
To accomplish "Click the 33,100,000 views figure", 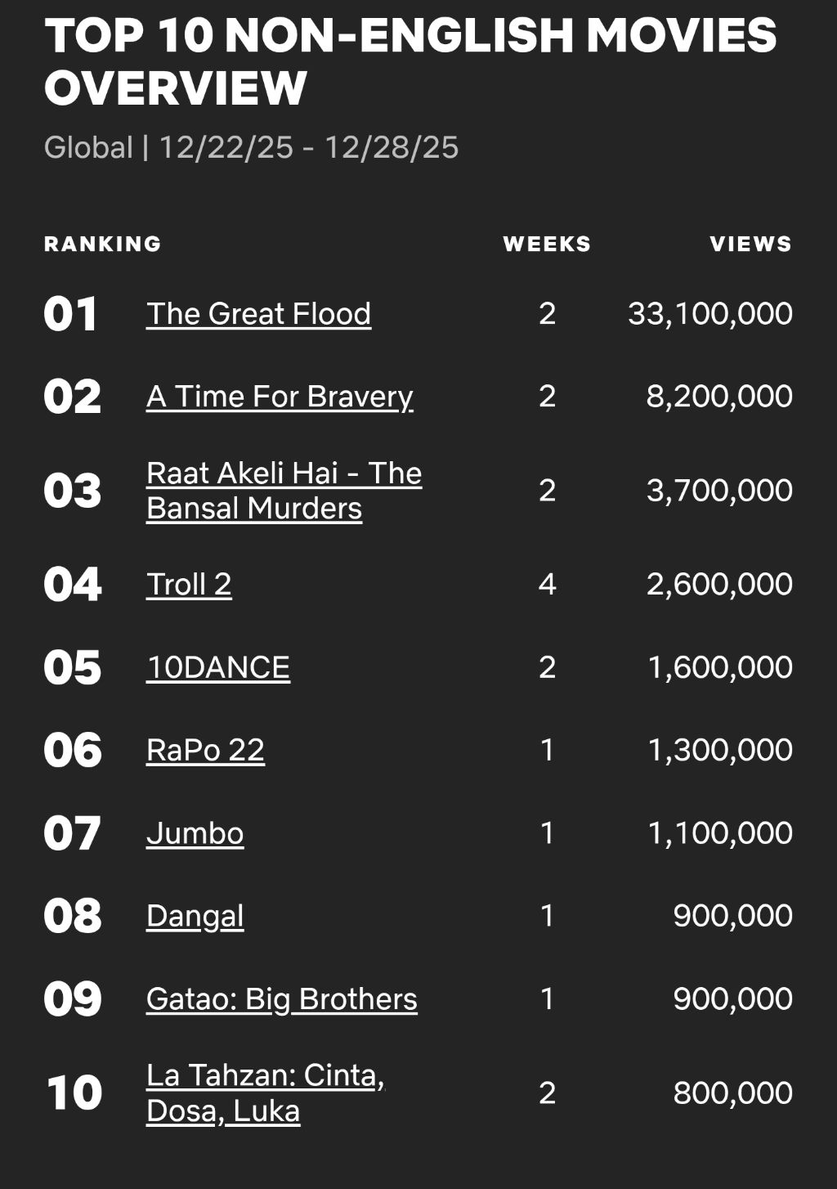I will click(709, 314).
